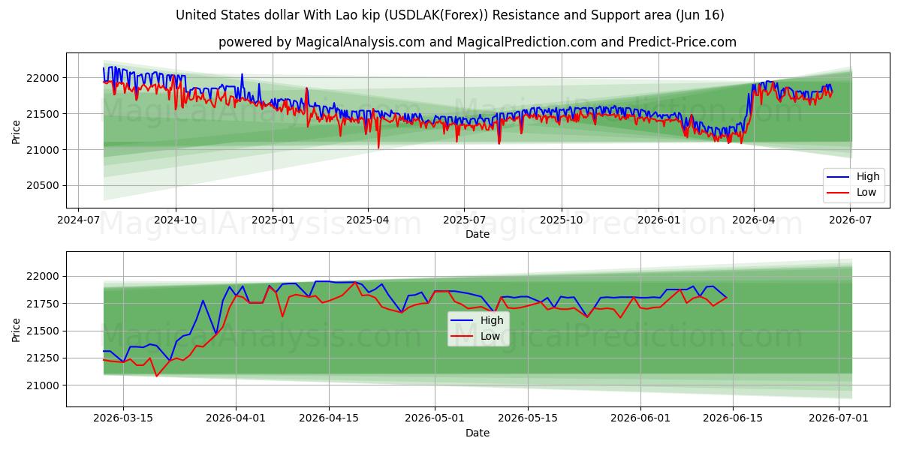
Task: Click the '2026-04-01' tick label
Action: (236, 419)
